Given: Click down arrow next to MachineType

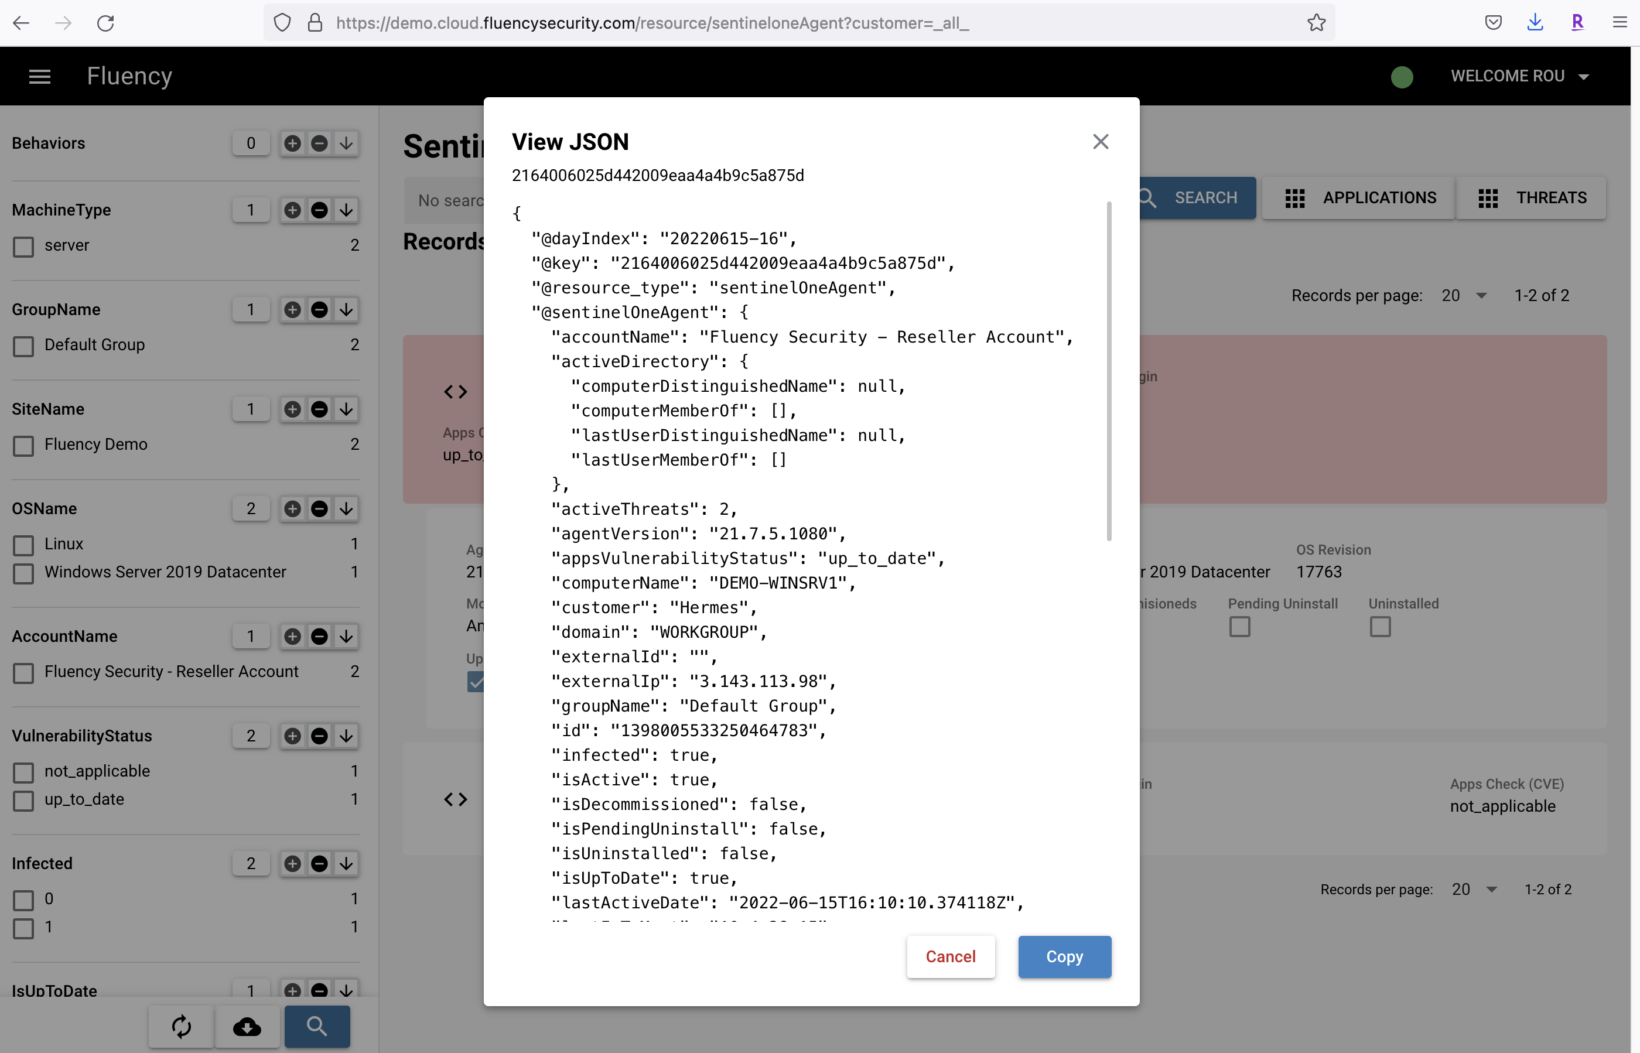Looking at the screenshot, I should [x=346, y=210].
